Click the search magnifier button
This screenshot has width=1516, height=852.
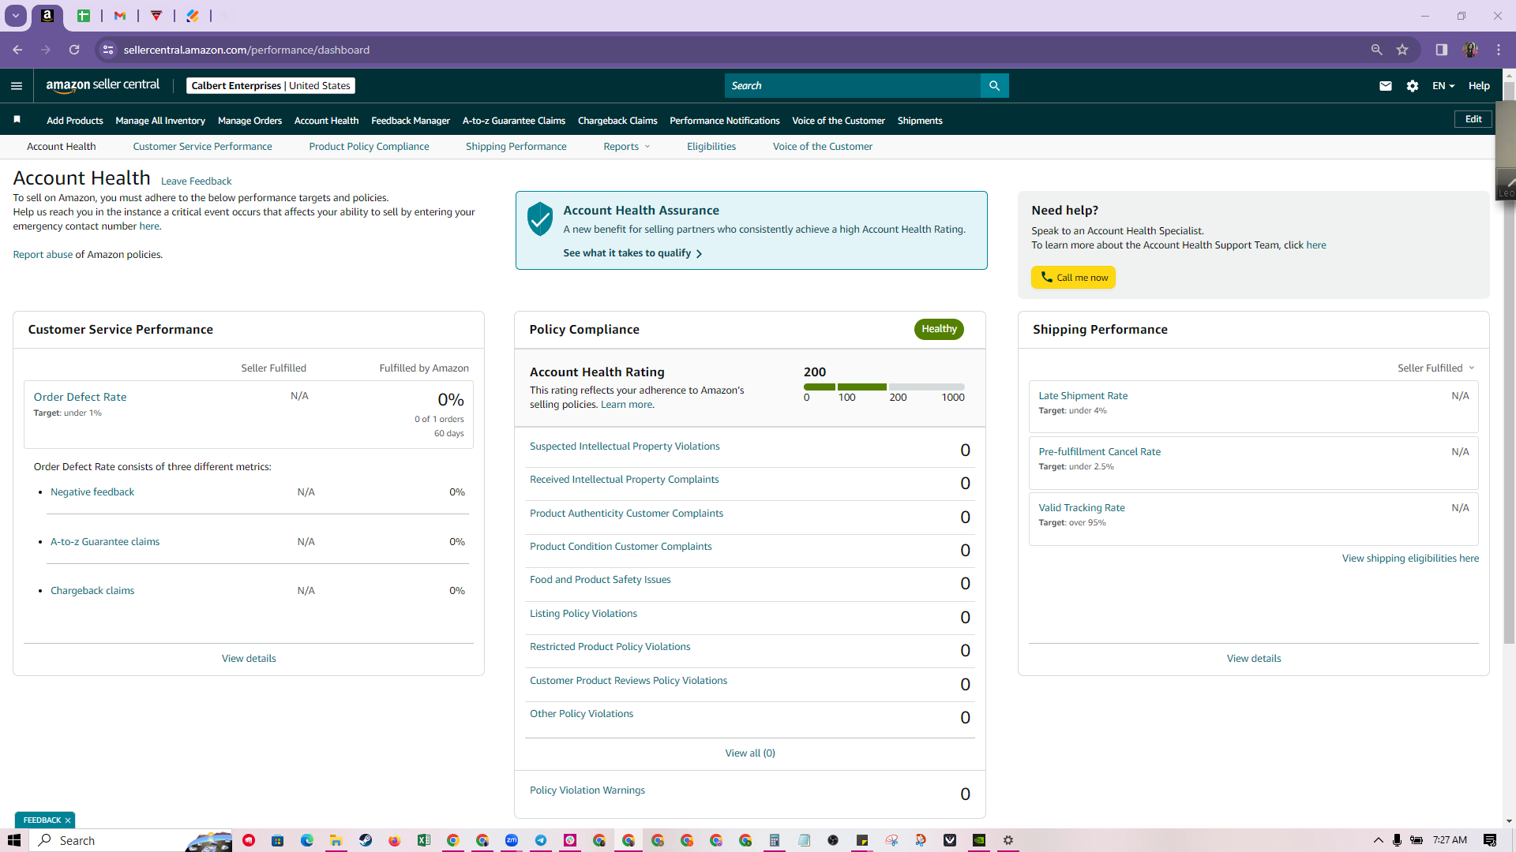pyautogui.click(x=994, y=86)
